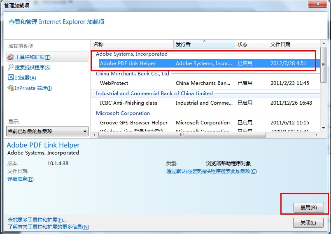The image size is (331, 234).
Task: Click the vertical scrollbar down arrow
Action: click(x=324, y=128)
